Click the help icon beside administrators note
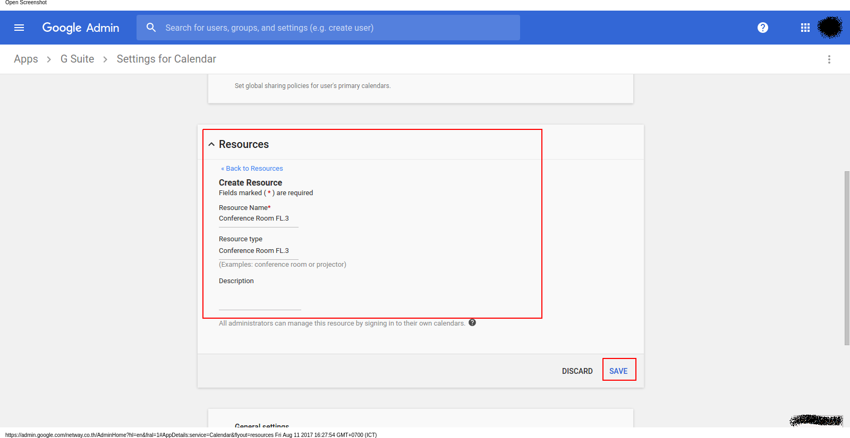Screen dimensions: 850x438 tap(472, 322)
